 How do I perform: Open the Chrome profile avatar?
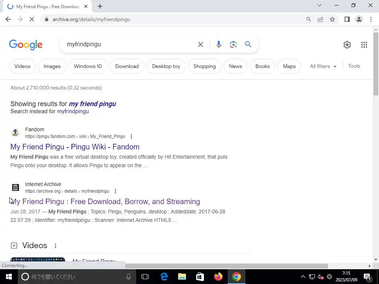point(359,19)
